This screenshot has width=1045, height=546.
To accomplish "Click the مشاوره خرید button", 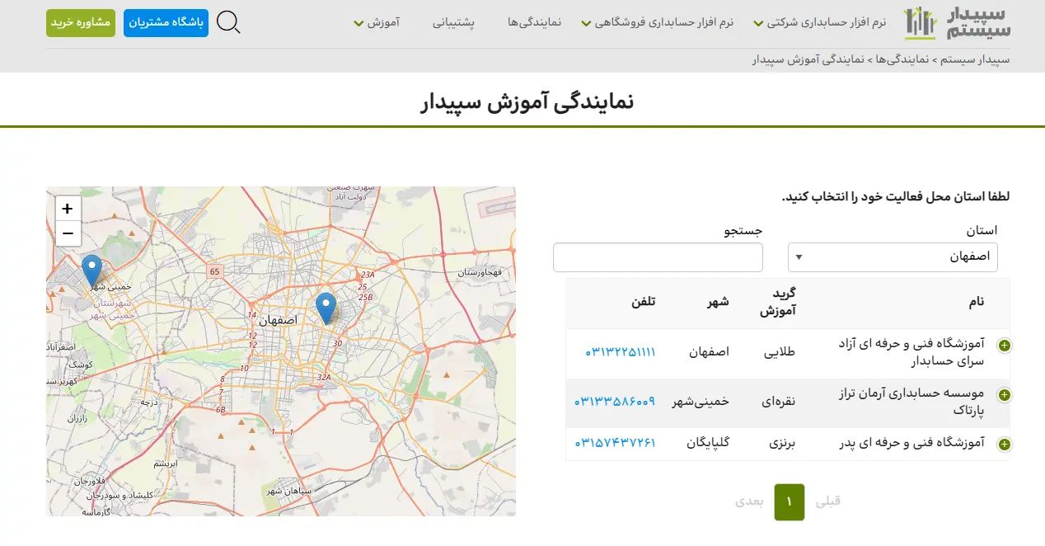I will click(x=81, y=23).
